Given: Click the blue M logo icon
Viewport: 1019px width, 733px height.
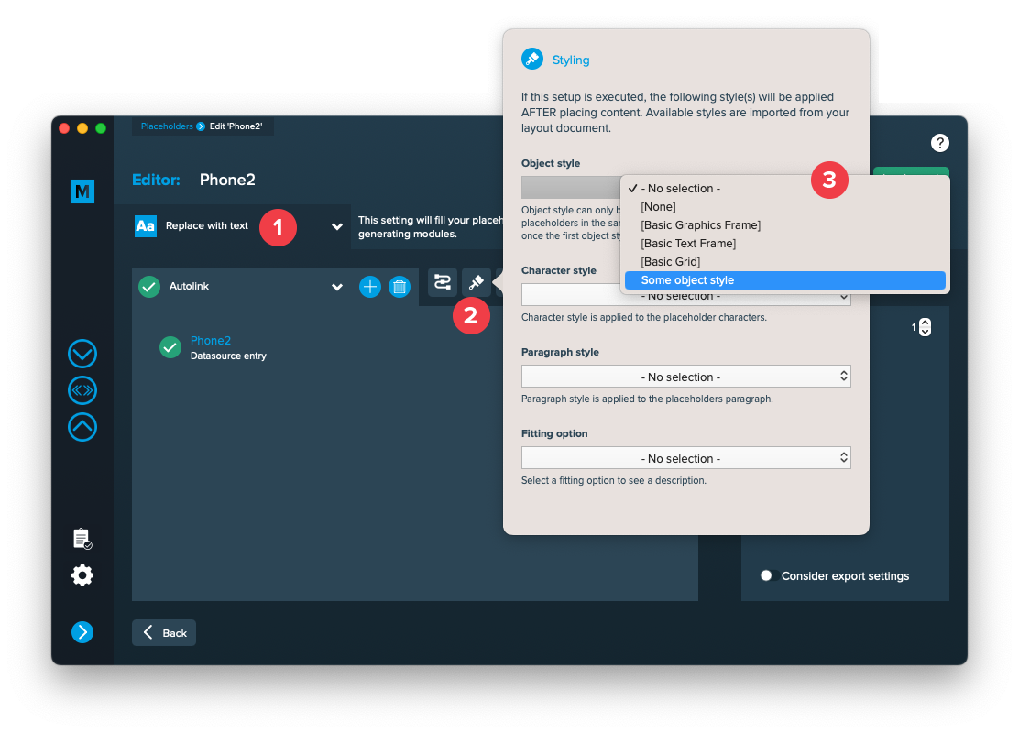Looking at the screenshot, I should (82, 191).
